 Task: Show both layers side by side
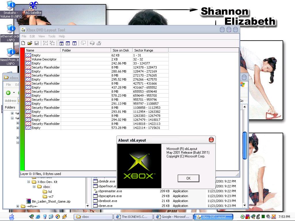pos(75,43)
